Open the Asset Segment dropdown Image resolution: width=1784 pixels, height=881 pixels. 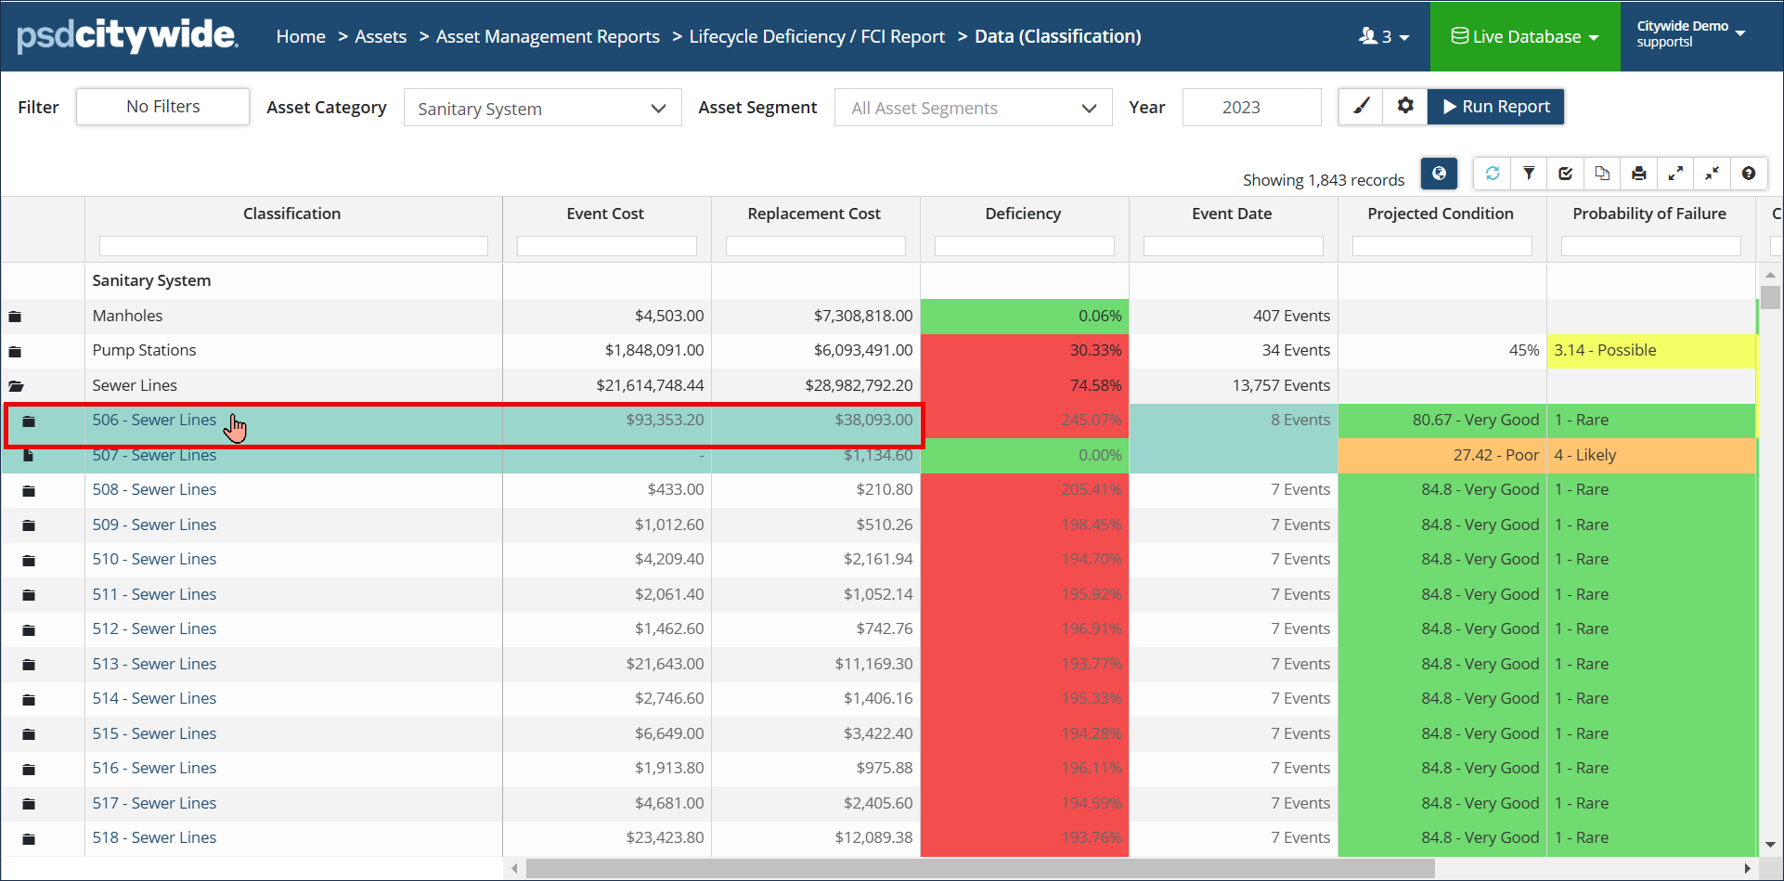(x=973, y=109)
